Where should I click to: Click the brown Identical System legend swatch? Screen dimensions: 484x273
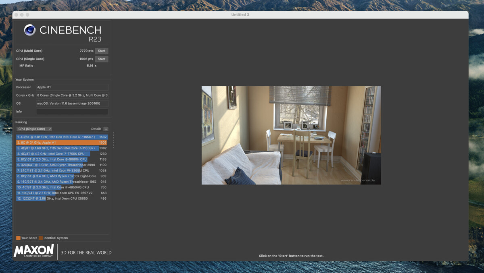[x=41, y=238]
